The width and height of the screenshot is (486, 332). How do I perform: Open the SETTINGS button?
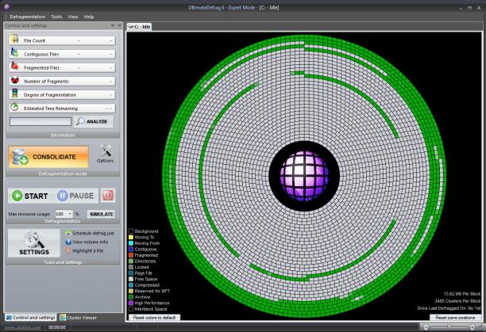pyautogui.click(x=34, y=243)
